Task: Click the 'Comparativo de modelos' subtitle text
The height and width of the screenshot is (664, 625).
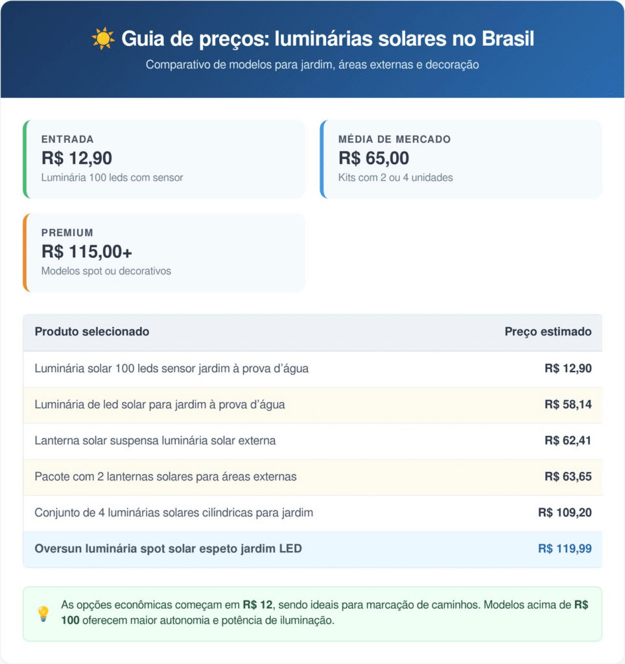Action: pos(312,65)
